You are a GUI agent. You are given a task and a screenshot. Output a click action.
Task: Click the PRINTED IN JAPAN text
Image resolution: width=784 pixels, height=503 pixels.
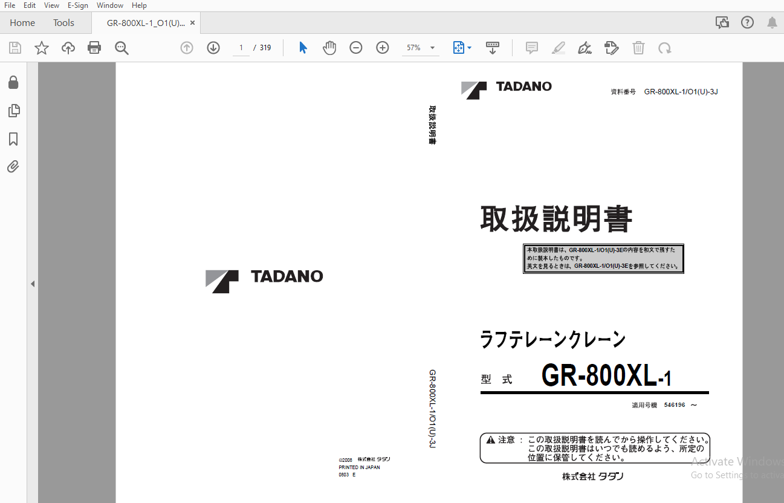(x=360, y=467)
